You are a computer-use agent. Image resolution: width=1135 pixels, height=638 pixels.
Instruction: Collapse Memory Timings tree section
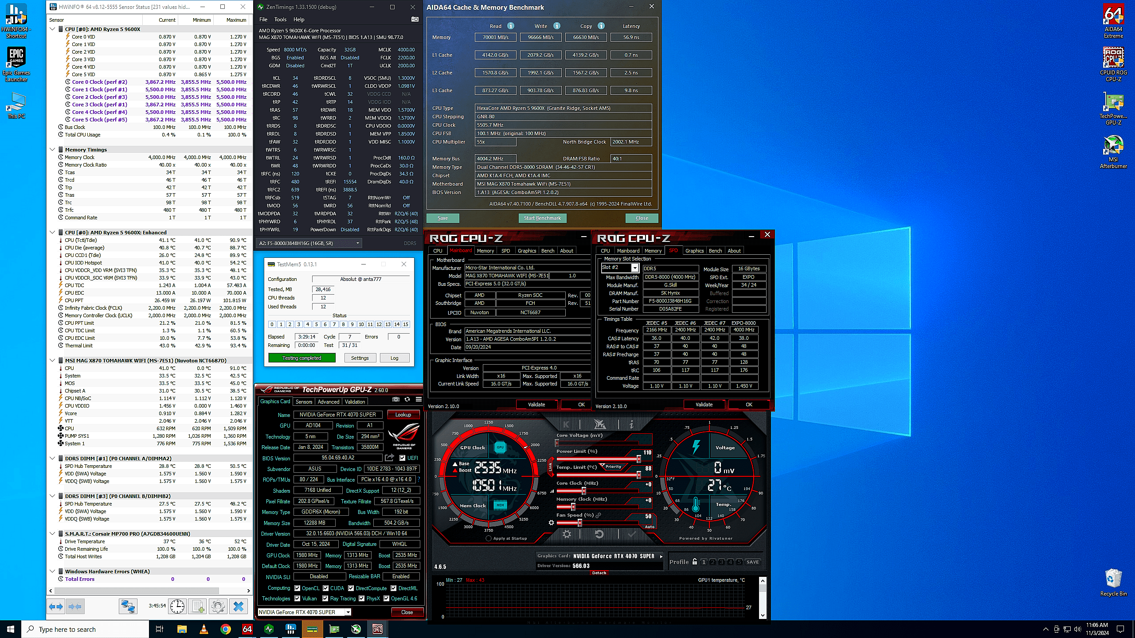coord(52,149)
